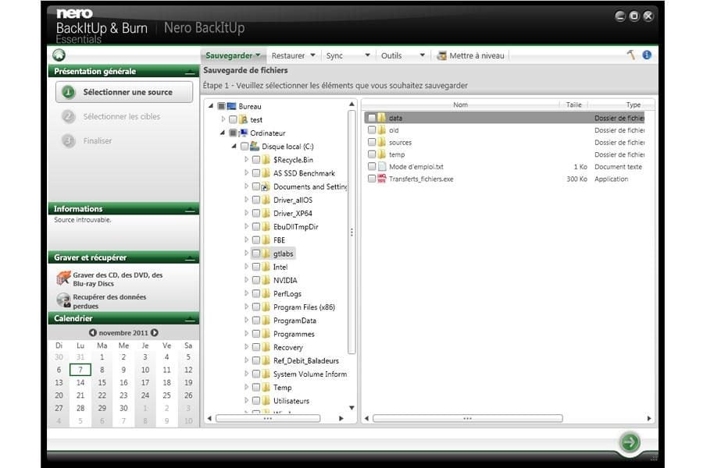
Task: Collapse the Calendrier panel
Action: [x=190, y=319]
